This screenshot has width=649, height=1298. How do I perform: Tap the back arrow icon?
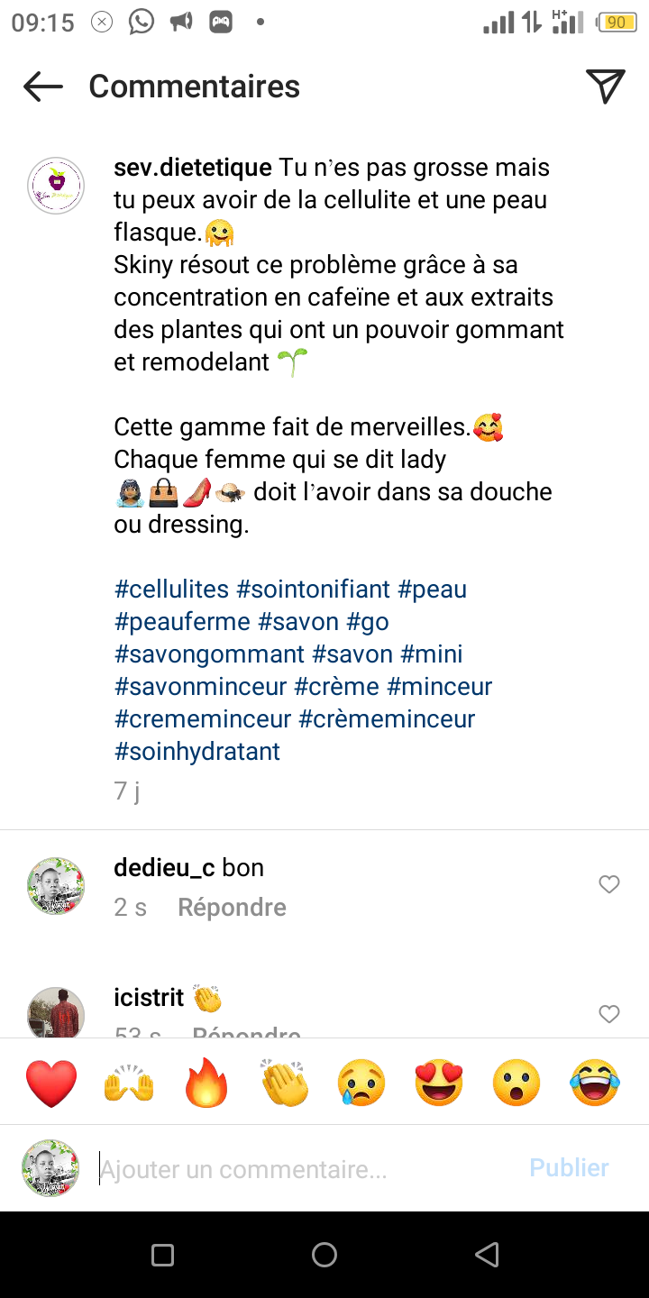click(x=43, y=87)
